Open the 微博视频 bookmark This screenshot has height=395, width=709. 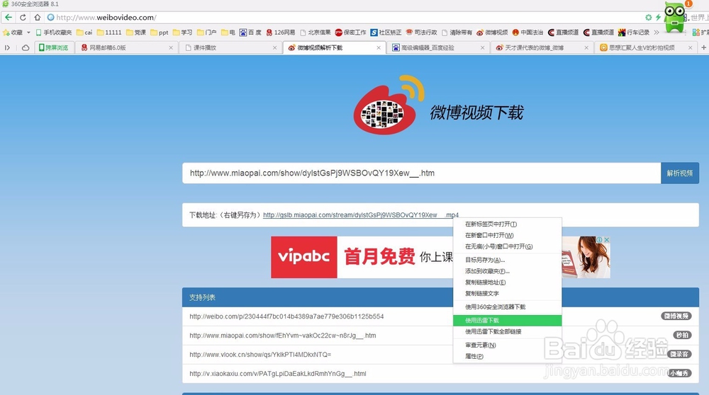tap(493, 33)
